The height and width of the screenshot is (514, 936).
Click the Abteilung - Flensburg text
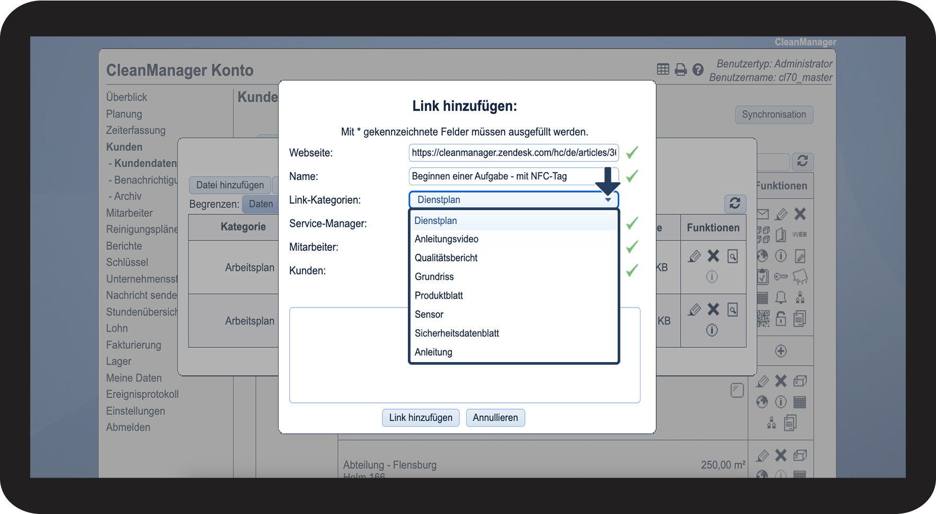tap(390, 465)
